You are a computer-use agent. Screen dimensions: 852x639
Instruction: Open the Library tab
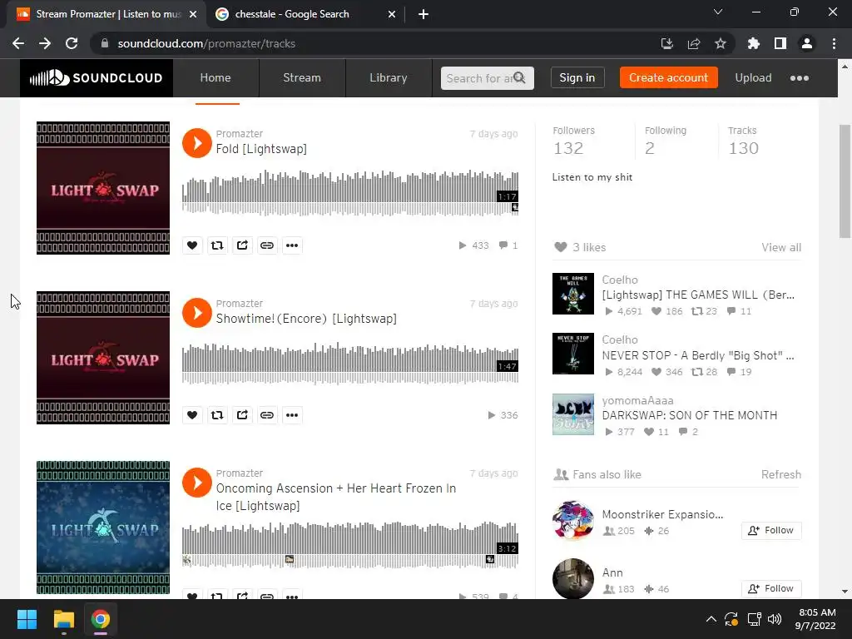point(388,77)
